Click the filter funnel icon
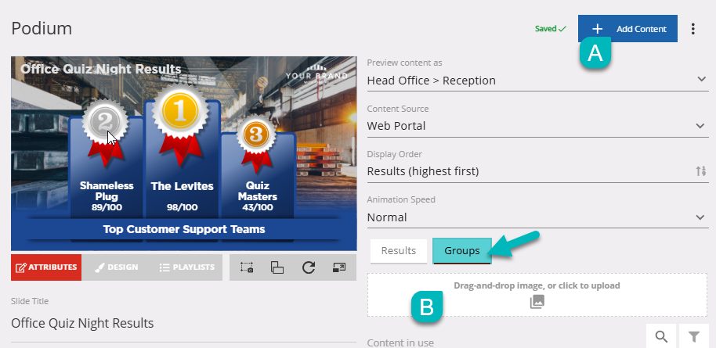This screenshot has height=348, width=716. click(693, 336)
